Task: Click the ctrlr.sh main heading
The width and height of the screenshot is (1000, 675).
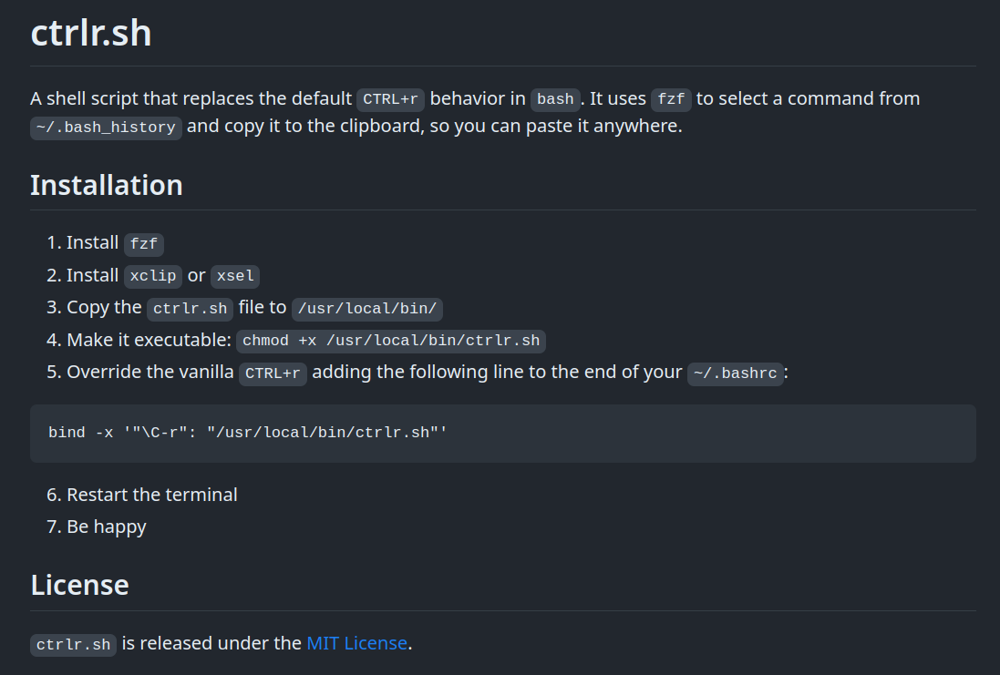Action: [91, 34]
